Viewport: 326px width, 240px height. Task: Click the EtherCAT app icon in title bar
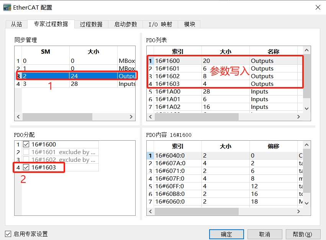click(7, 7)
